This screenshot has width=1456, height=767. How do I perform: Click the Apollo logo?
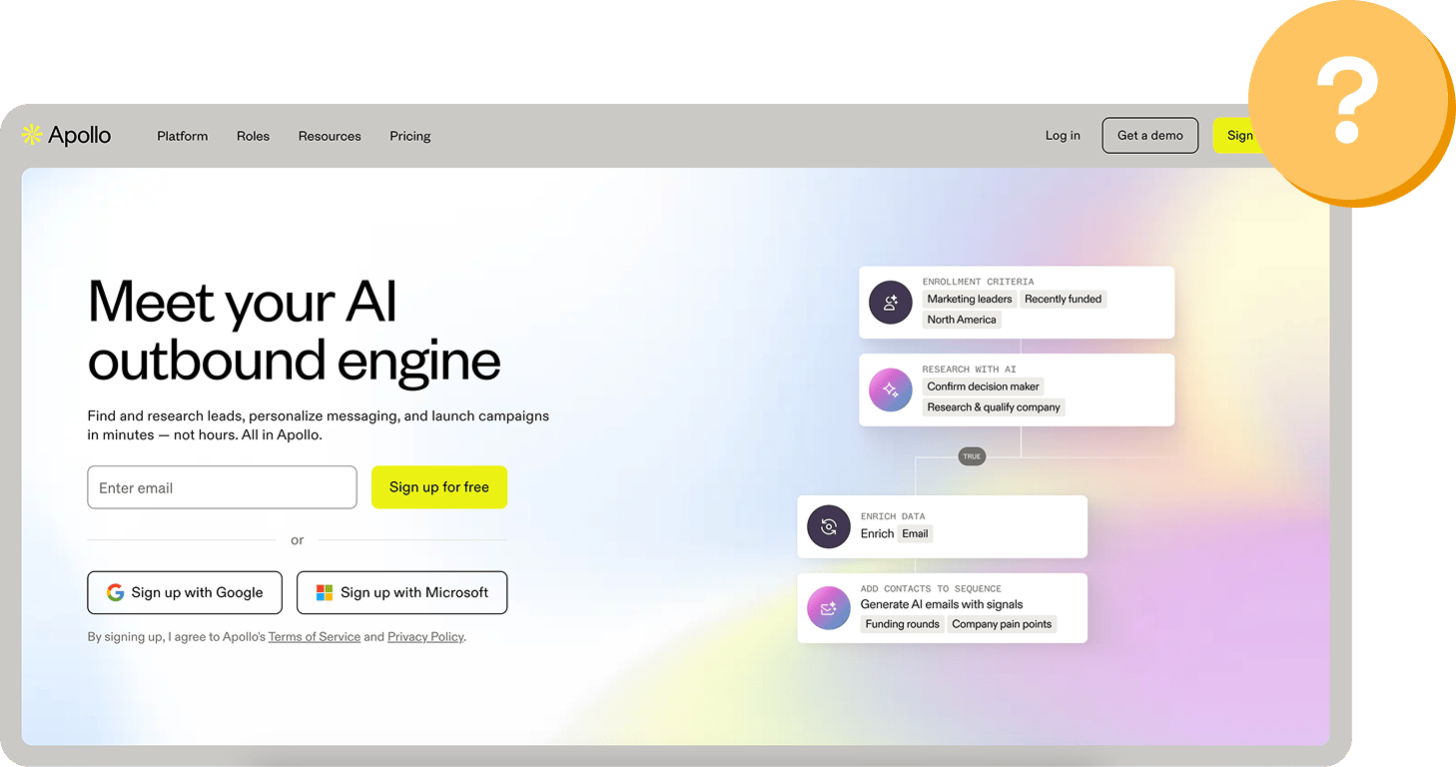66,135
